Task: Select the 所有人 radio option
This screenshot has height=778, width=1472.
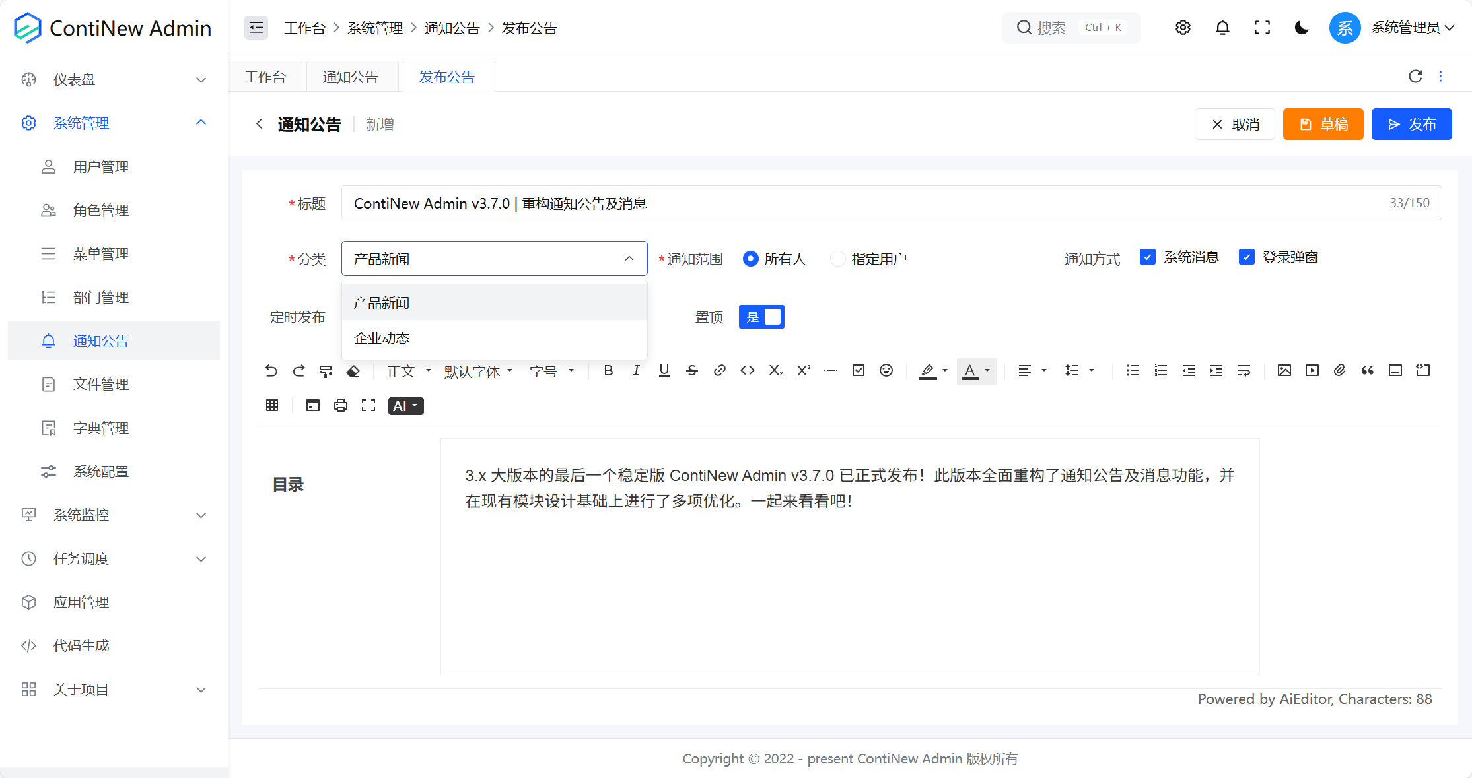Action: click(x=774, y=259)
